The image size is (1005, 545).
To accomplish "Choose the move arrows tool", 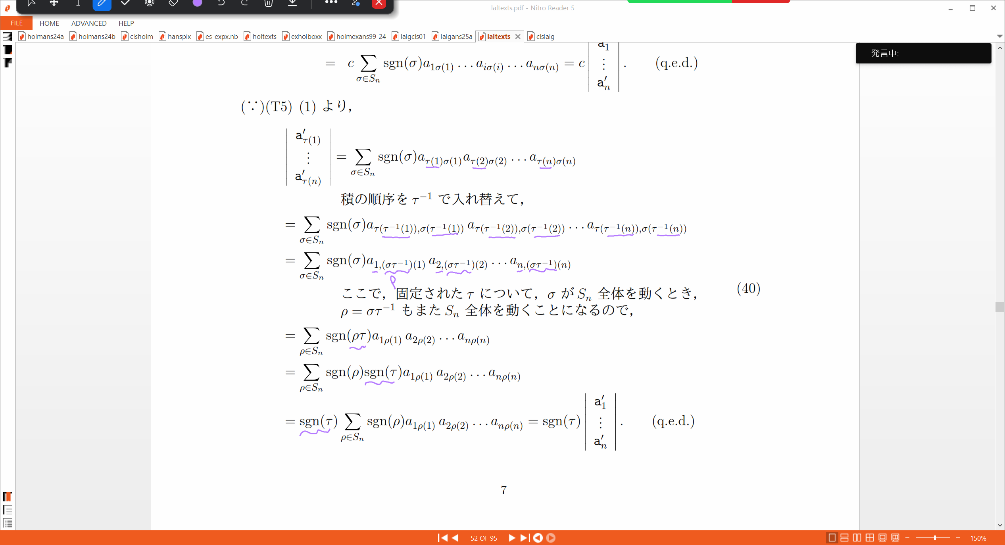I will point(54,3).
